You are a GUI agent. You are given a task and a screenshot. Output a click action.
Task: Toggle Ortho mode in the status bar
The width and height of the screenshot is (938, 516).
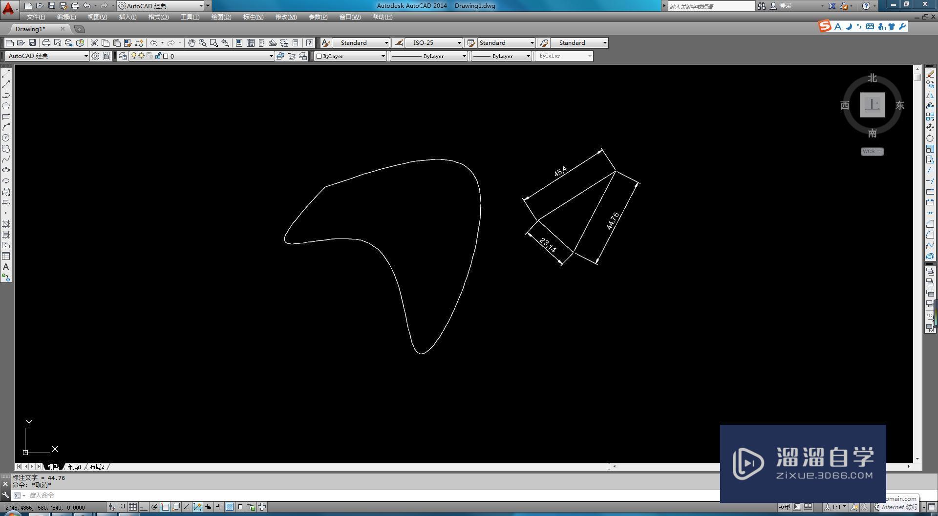click(x=143, y=507)
